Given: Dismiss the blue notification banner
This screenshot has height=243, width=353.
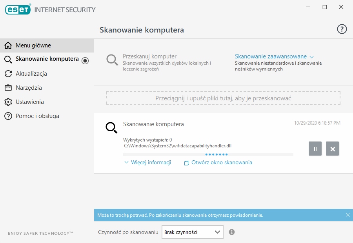Looking at the screenshot, I should [x=348, y=215].
